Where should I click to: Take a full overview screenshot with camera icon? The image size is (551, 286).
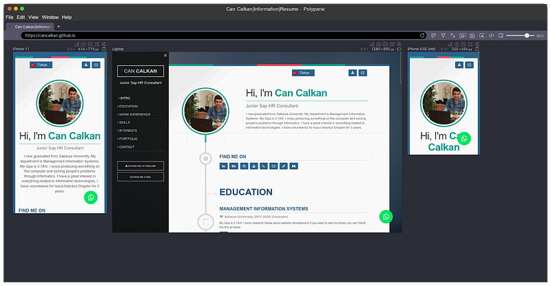(x=472, y=36)
